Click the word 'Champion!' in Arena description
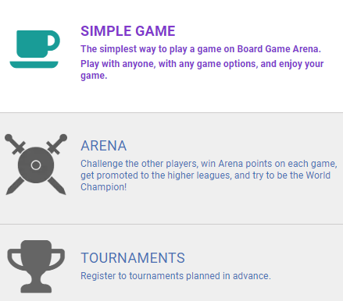Viewport: 343px width, 301px height. (103, 187)
